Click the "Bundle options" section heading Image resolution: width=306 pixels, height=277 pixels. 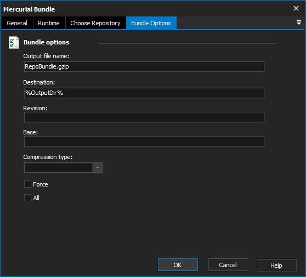(46, 42)
